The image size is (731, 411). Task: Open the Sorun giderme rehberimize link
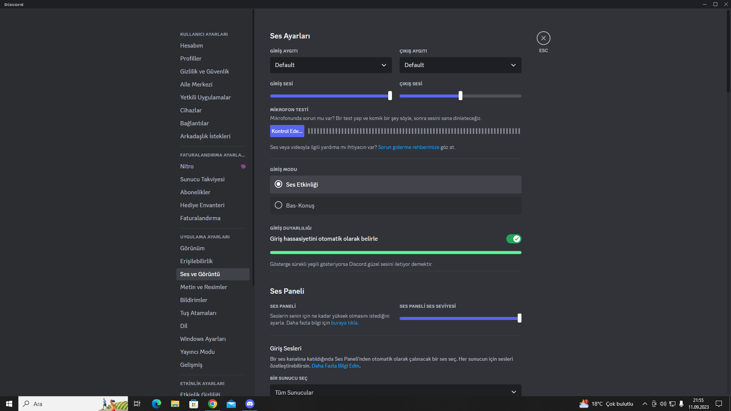pos(408,147)
